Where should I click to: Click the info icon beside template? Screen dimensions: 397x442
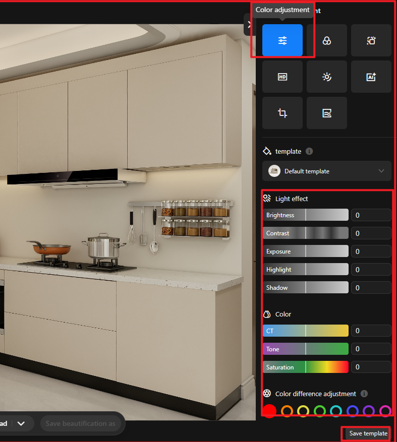tap(309, 151)
